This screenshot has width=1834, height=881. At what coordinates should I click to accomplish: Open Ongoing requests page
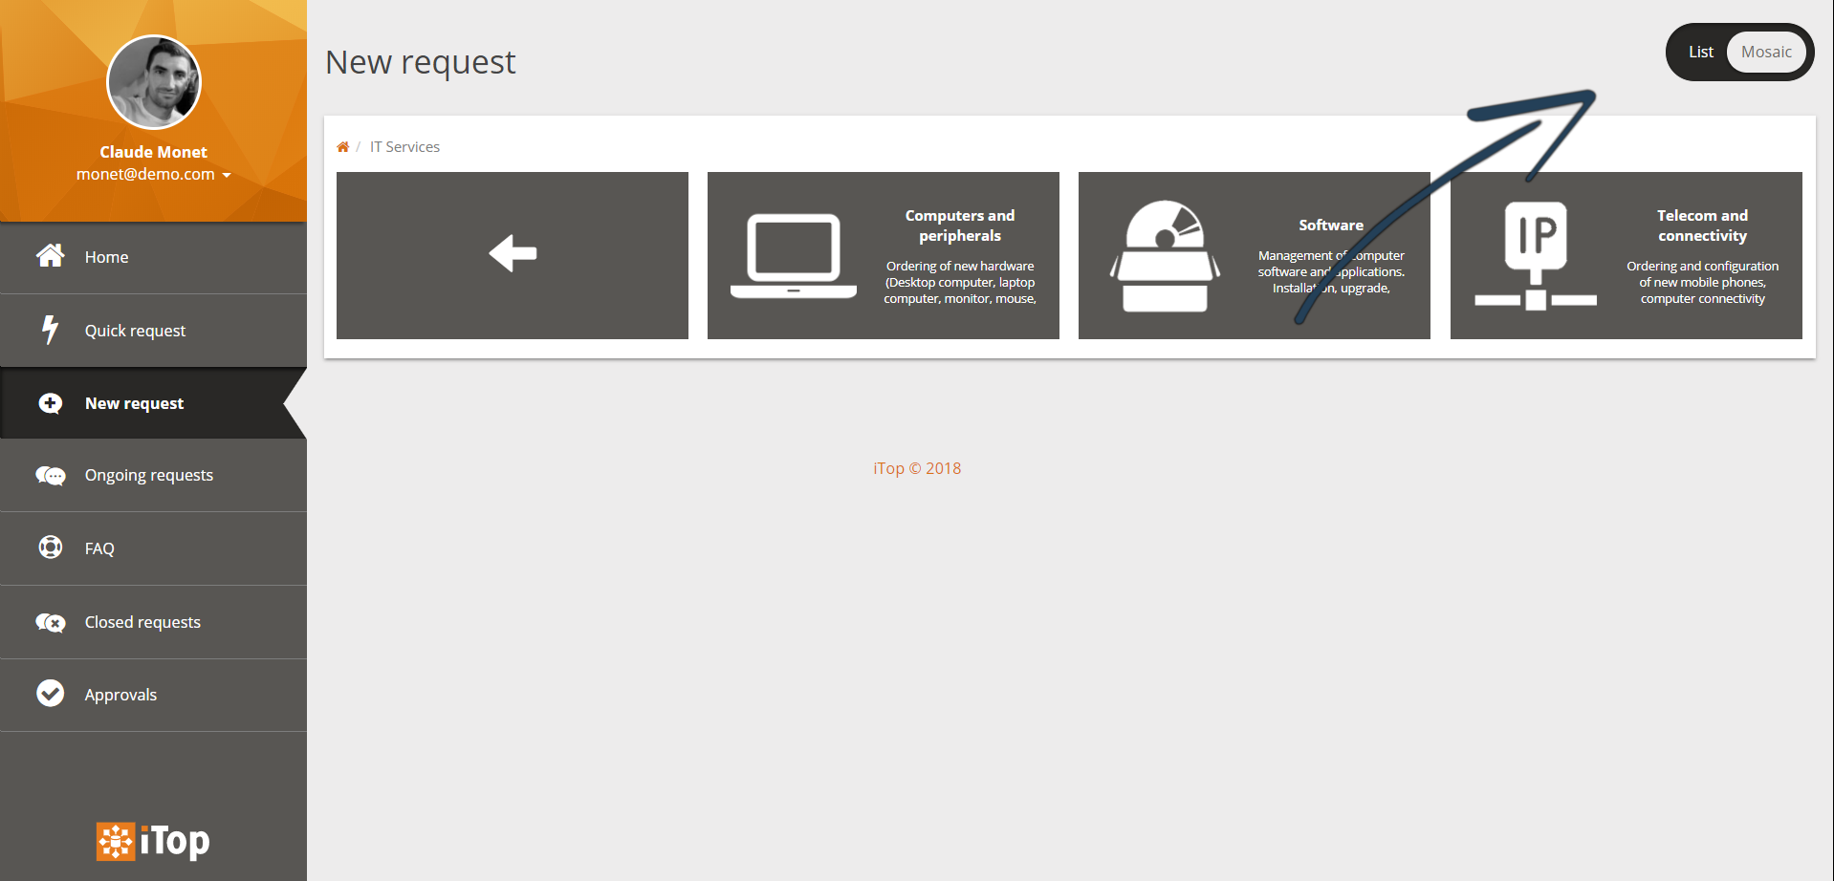coord(153,475)
